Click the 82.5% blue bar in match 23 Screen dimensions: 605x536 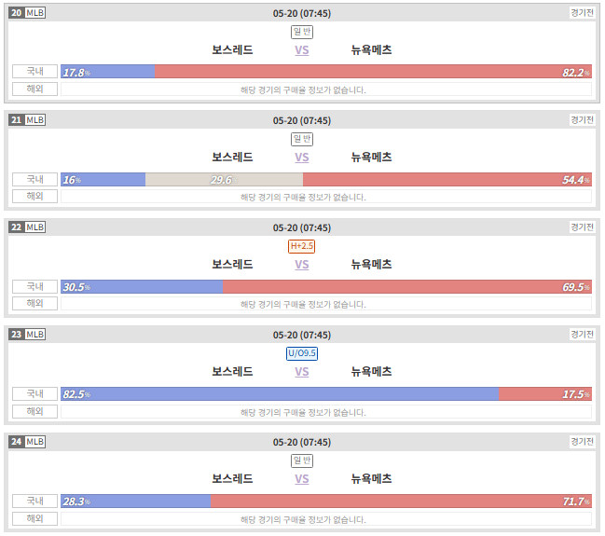[x=280, y=394]
